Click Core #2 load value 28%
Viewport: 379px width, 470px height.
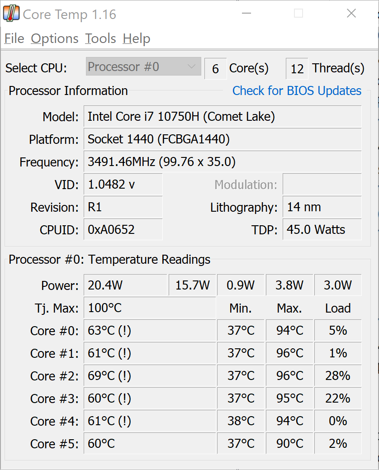tap(338, 375)
